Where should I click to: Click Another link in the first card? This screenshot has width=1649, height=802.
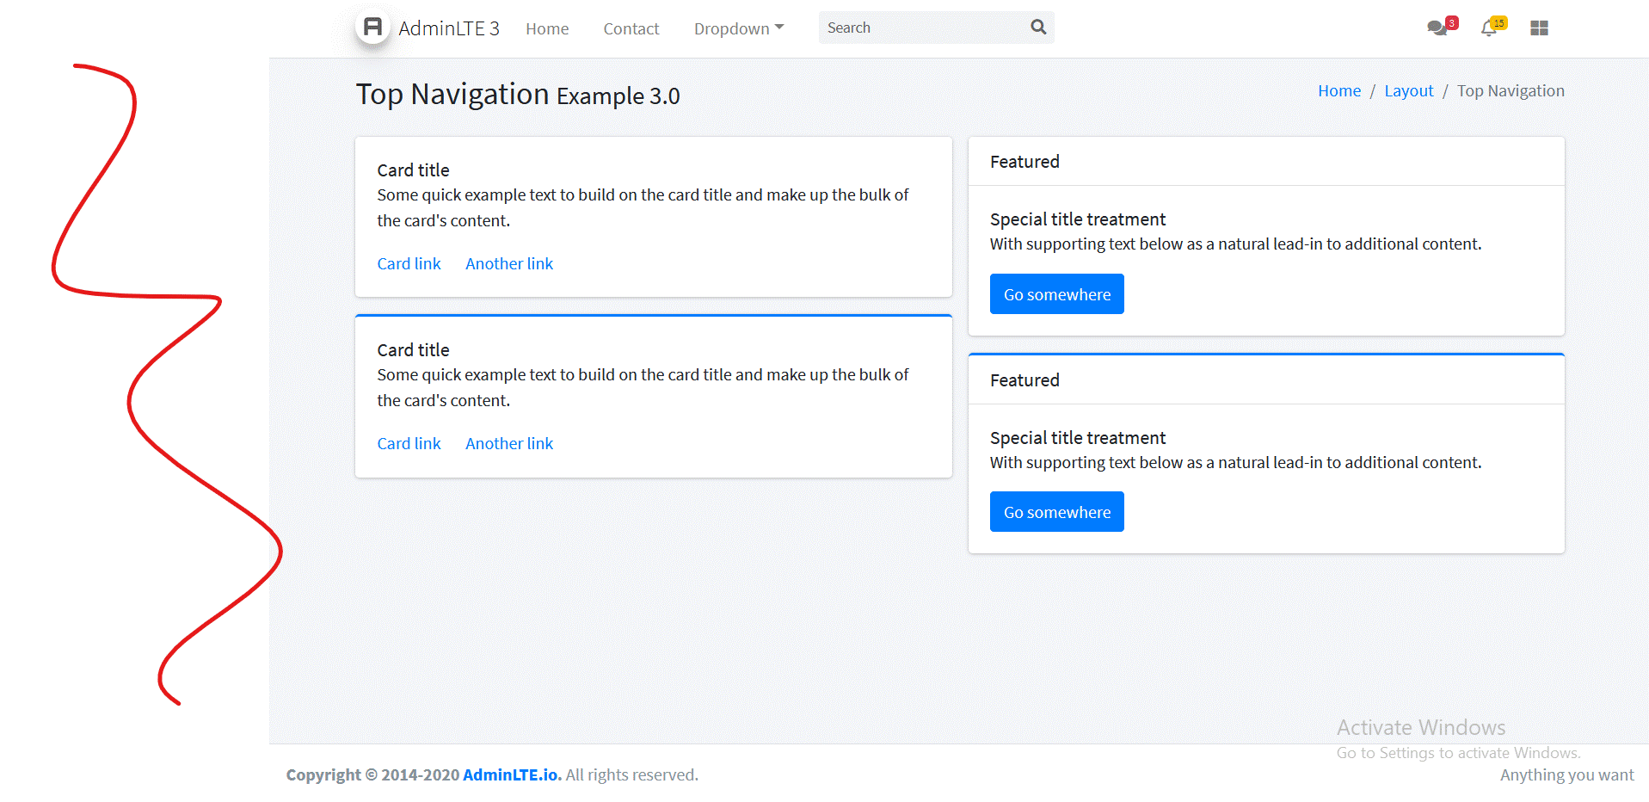coord(508,263)
